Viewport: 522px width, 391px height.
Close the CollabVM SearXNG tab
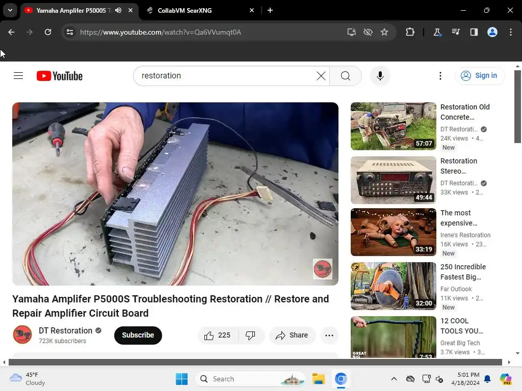coord(252,10)
